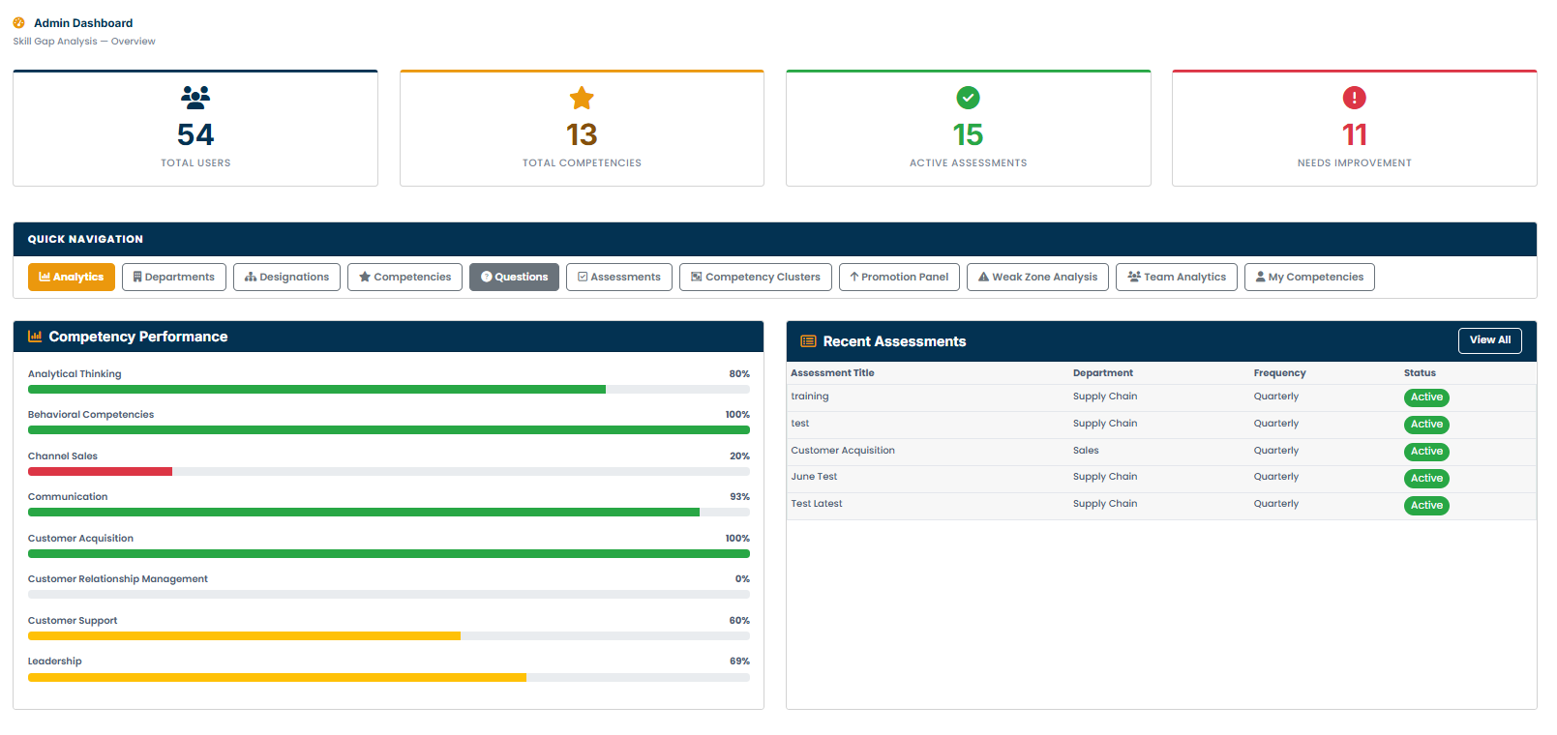Click the group icon in Team Analytics button
Viewport: 1557px width, 735px height.
[x=1134, y=277]
